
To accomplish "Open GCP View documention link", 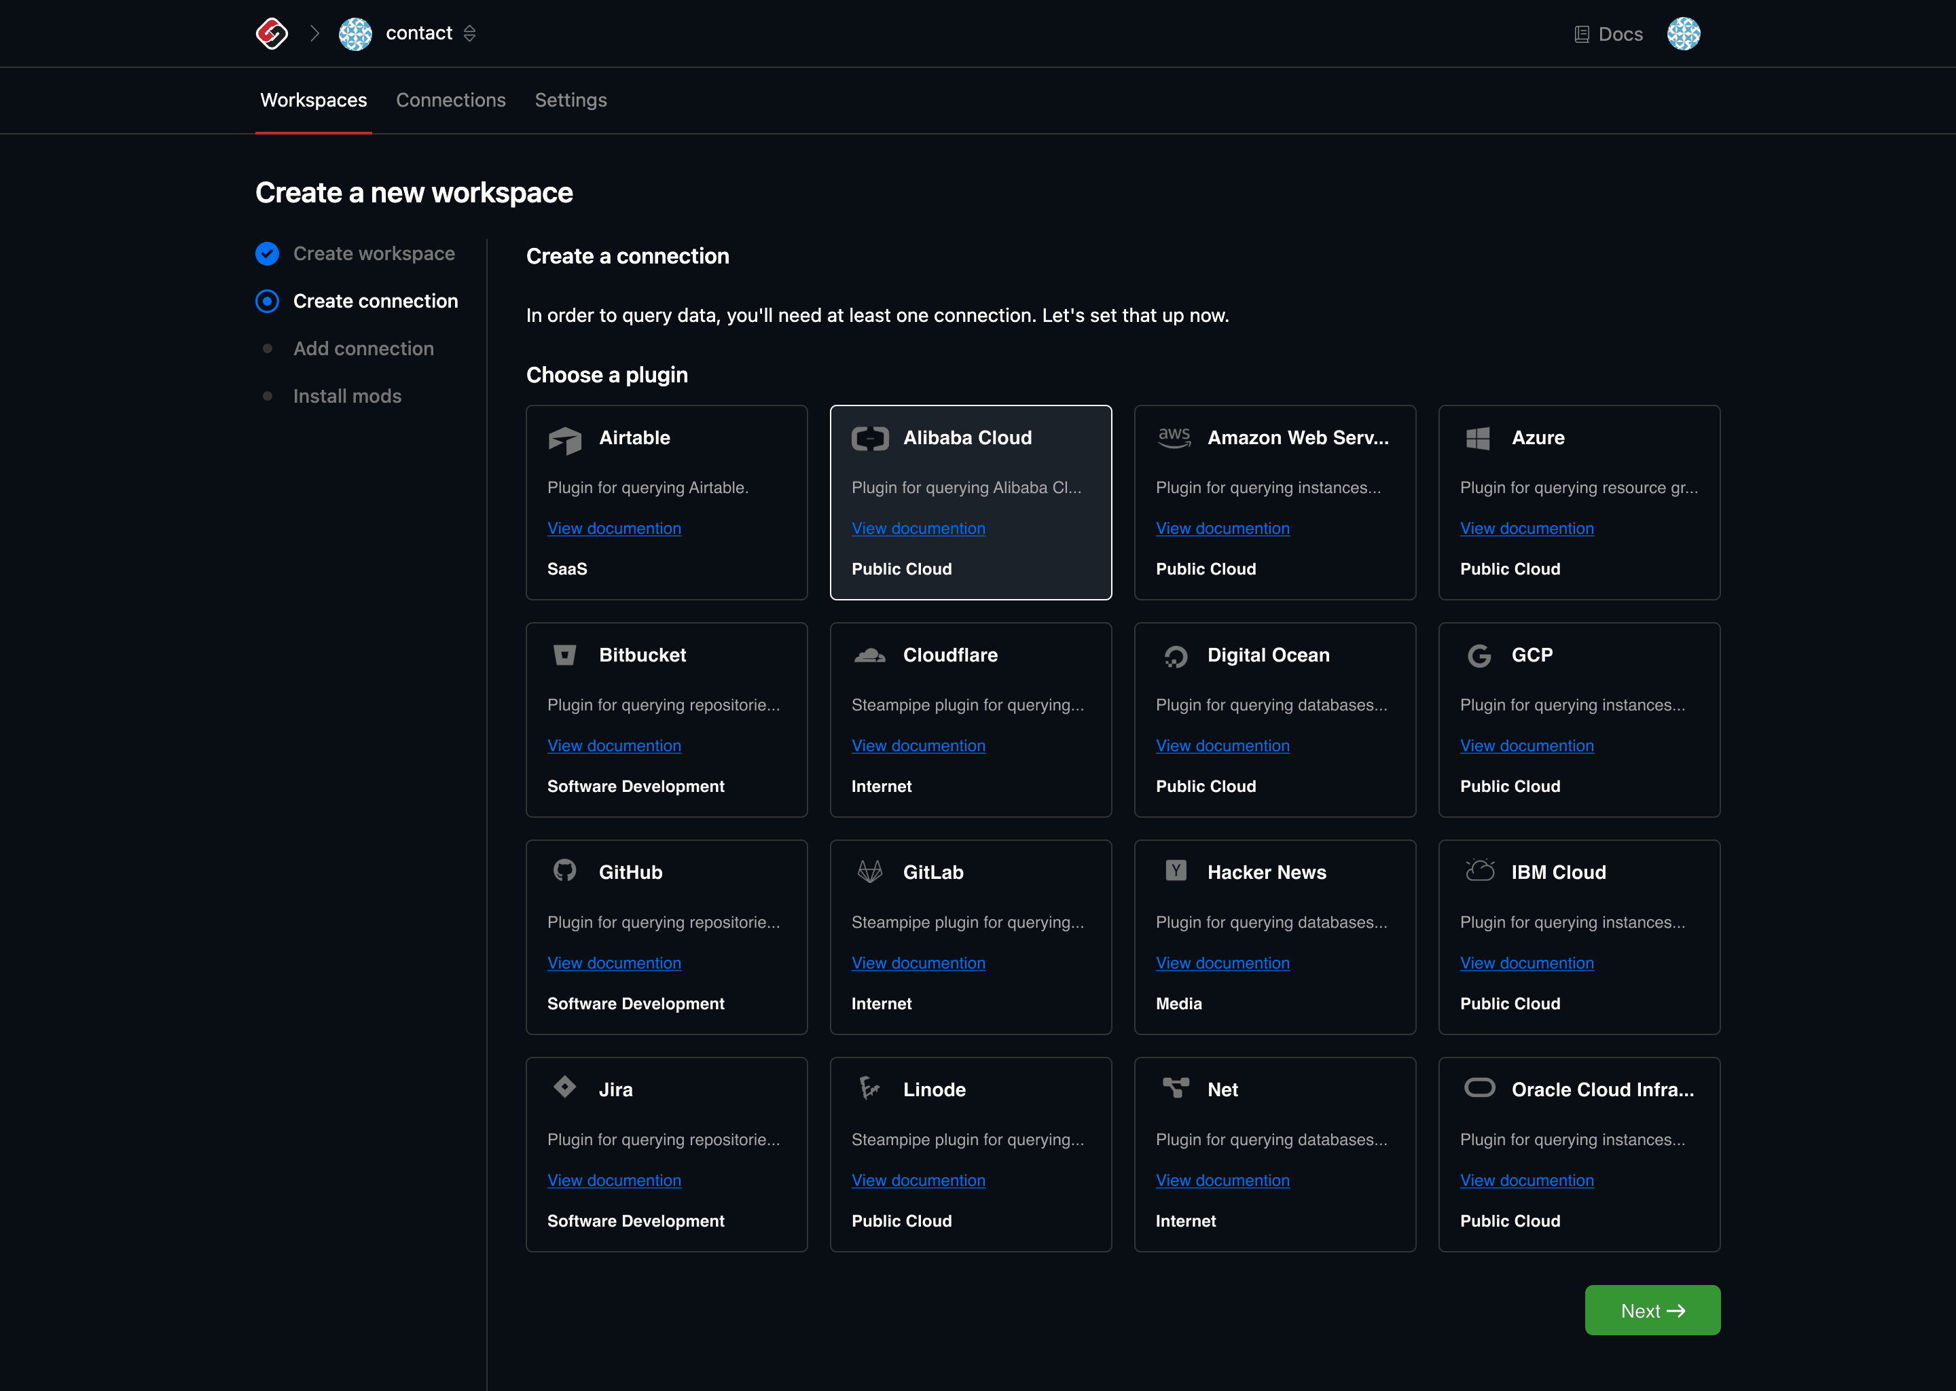I will (x=1526, y=746).
